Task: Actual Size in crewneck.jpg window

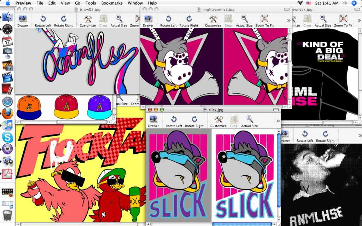Action: 323,21
